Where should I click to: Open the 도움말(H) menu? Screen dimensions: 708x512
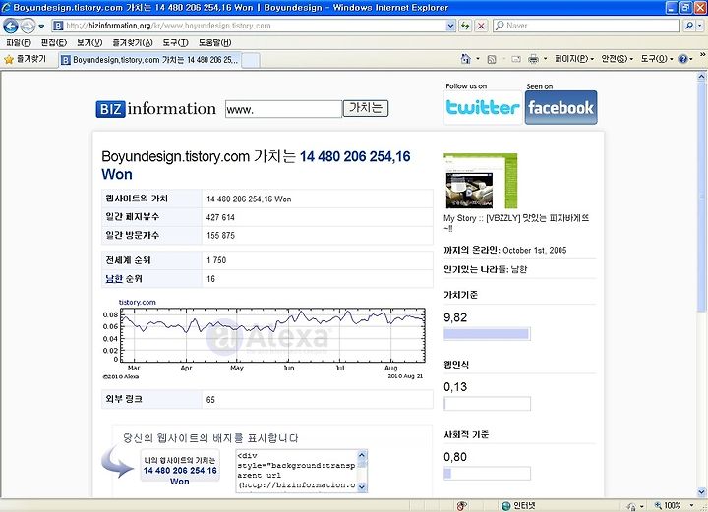214,43
